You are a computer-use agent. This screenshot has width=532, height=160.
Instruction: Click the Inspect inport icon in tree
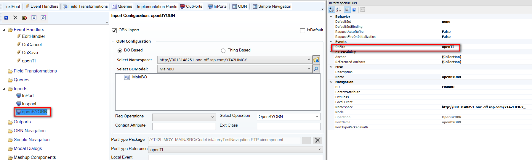[x=18, y=104]
